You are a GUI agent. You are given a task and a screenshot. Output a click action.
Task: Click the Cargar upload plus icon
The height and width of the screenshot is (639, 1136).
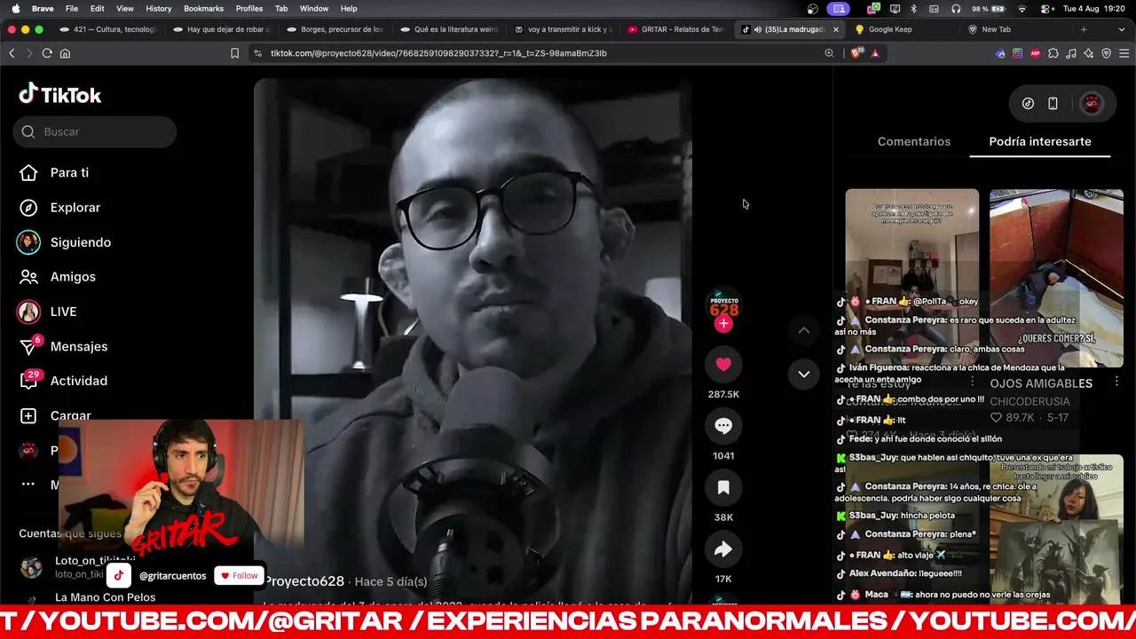(28, 415)
